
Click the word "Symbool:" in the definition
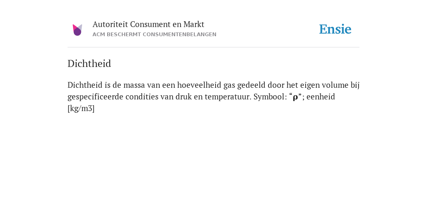coord(270,97)
